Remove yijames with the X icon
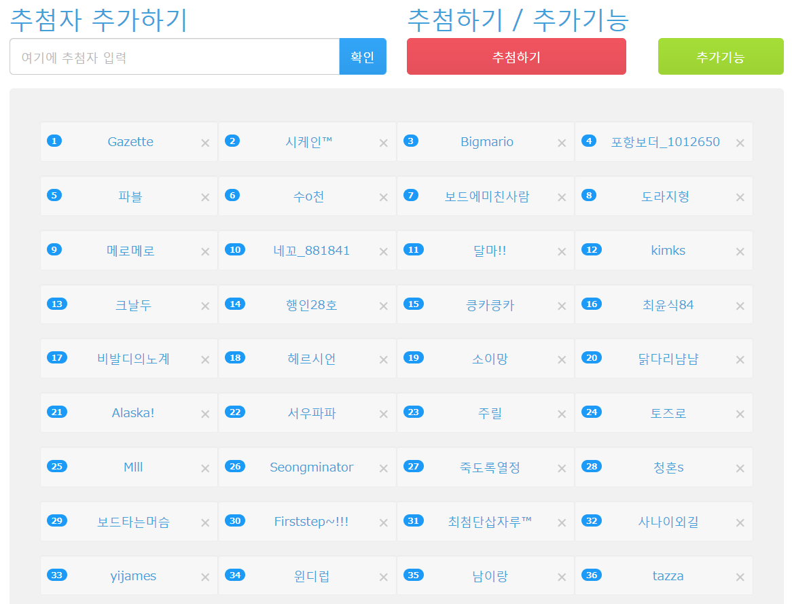The image size is (792, 604). click(205, 578)
